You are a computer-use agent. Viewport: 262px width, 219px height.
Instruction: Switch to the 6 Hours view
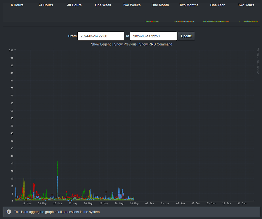click(17, 5)
